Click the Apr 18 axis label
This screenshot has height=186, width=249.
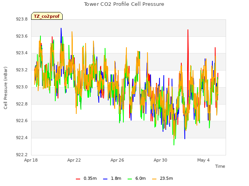tap(31, 160)
